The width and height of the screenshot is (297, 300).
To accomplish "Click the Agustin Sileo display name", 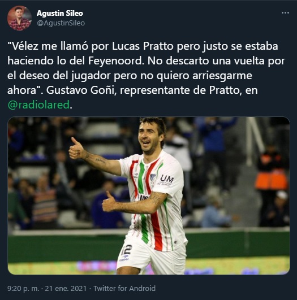I will click(x=60, y=13).
